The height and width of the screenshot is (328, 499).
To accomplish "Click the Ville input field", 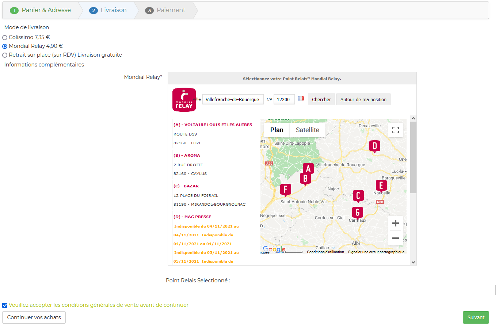I will [x=233, y=99].
